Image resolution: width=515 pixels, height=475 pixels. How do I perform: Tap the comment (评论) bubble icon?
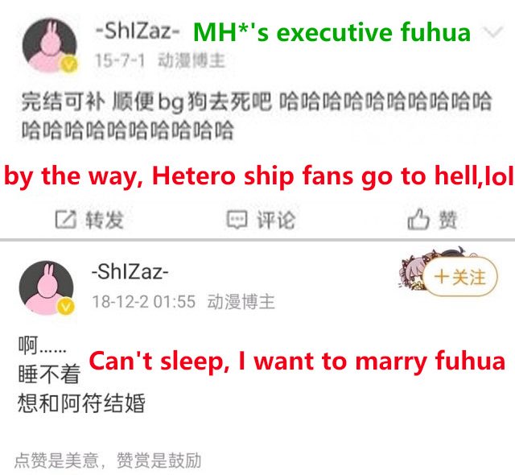[x=237, y=220]
